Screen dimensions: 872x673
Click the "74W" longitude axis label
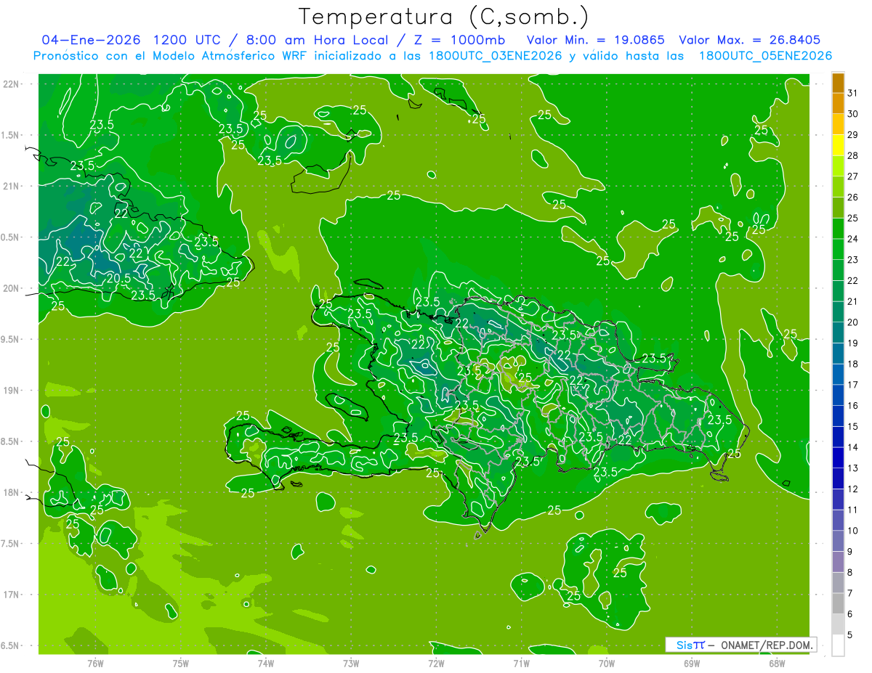click(266, 664)
